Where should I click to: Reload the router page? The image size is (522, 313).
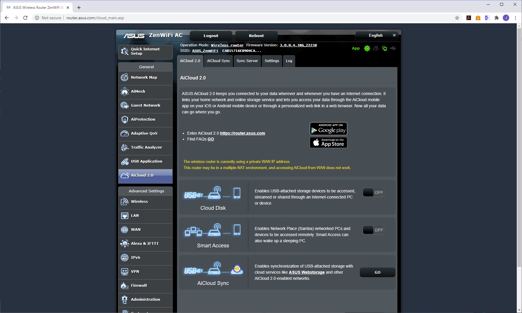[25, 18]
